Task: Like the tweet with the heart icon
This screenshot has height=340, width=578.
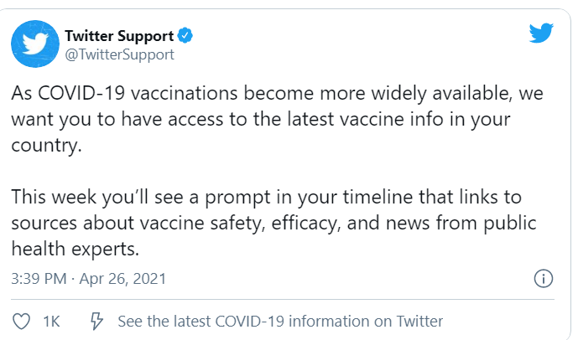Action: pyautogui.click(x=21, y=322)
